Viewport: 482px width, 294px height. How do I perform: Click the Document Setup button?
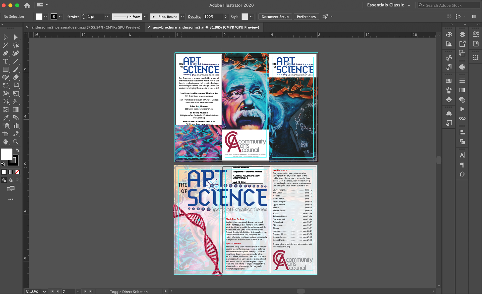point(275,17)
